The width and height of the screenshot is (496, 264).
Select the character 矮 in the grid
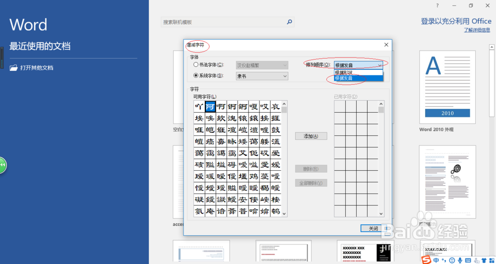(x=243, y=141)
